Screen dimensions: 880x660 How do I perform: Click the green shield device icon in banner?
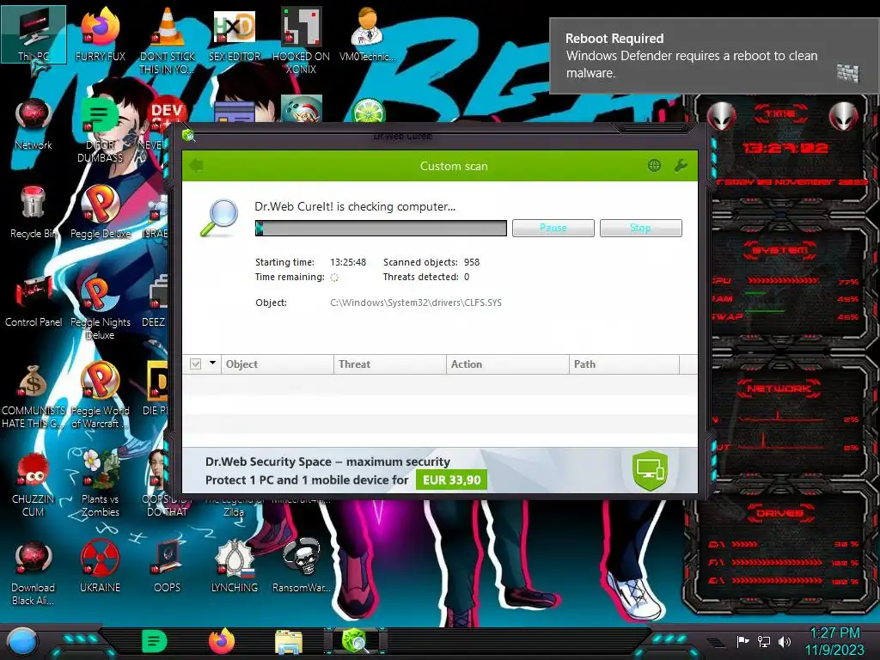point(650,470)
